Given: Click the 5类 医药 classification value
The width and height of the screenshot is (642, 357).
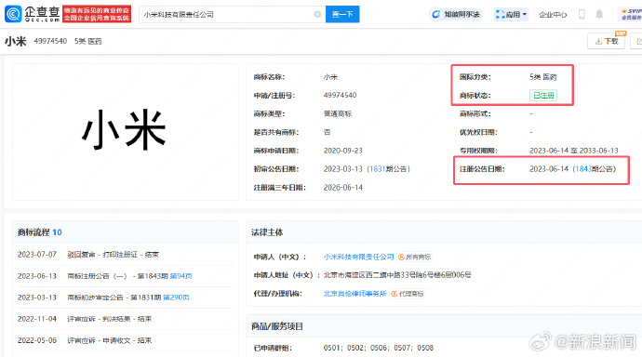Looking at the screenshot, I should tap(543, 77).
